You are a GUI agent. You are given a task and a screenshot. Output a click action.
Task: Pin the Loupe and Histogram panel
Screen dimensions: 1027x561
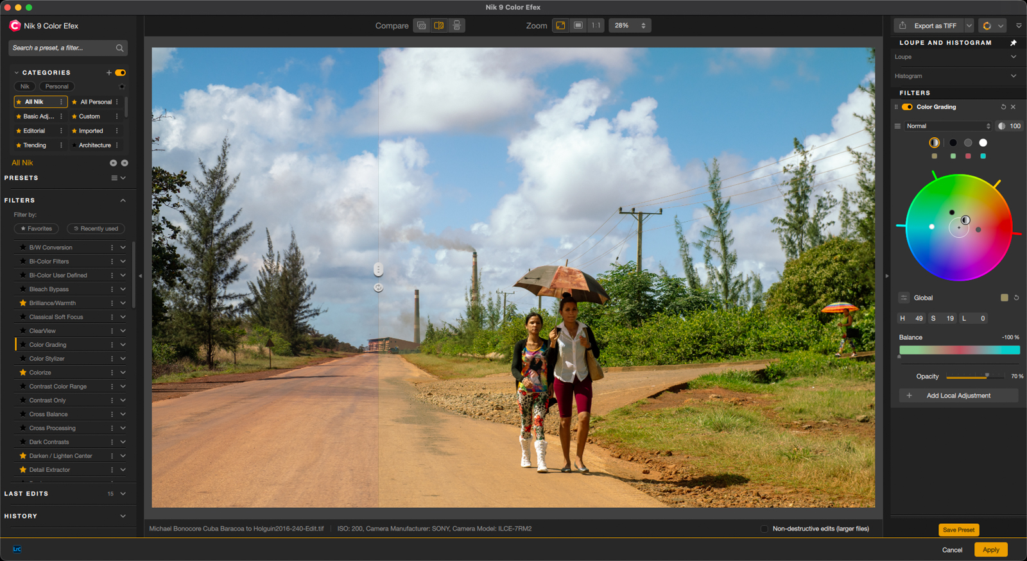pos(1014,43)
